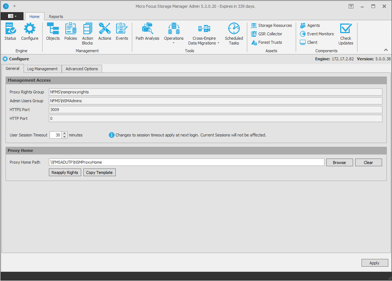This screenshot has width=392, height=281.
Task: Click the Reapply Rights button
Action: pyautogui.click(x=65, y=172)
